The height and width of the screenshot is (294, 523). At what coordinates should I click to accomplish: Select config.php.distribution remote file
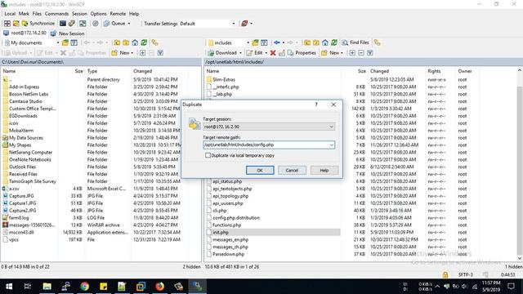[x=236, y=218]
